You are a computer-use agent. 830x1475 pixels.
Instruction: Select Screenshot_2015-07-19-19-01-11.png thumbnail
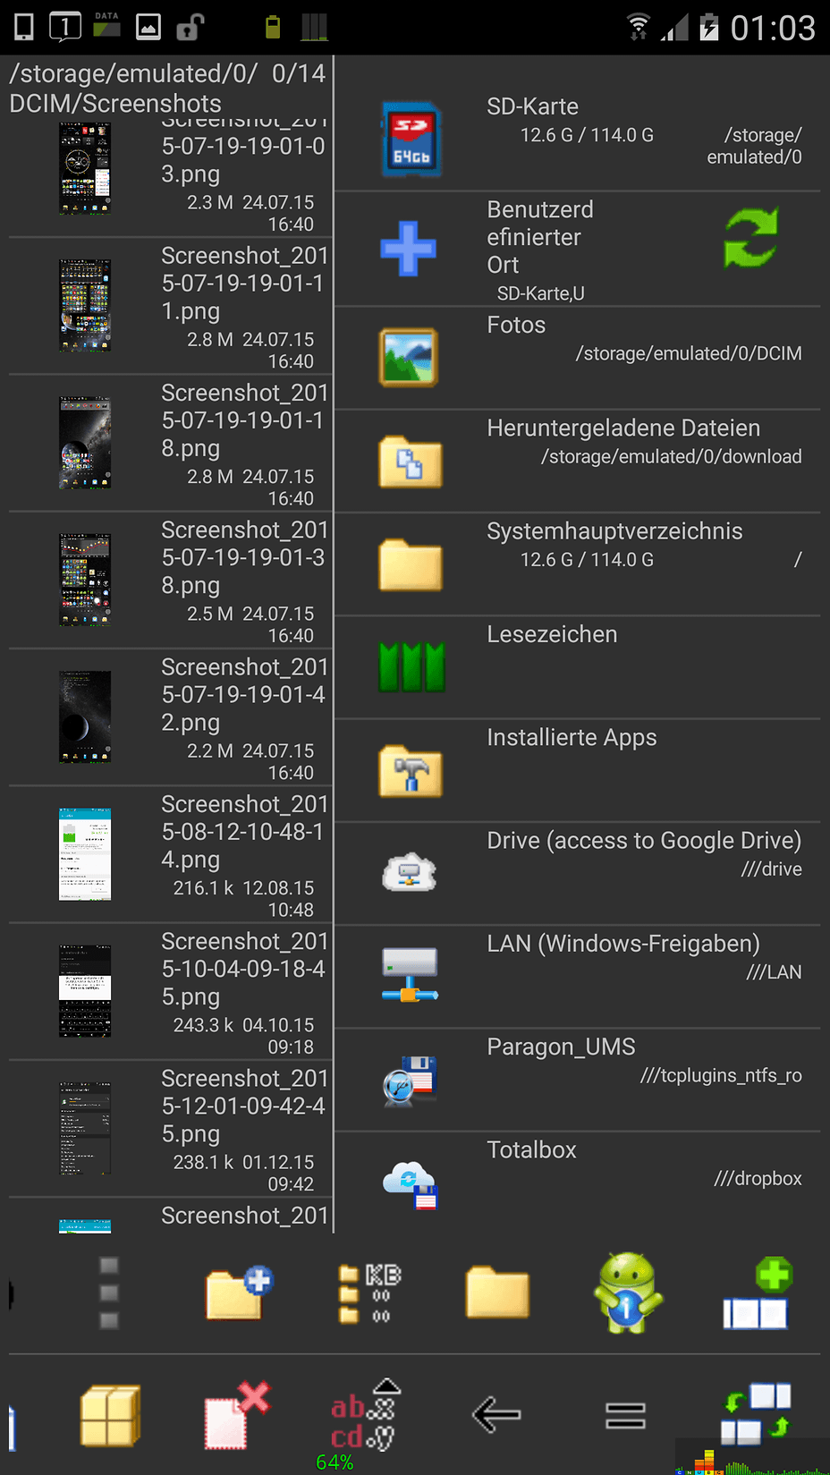(x=85, y=306)
